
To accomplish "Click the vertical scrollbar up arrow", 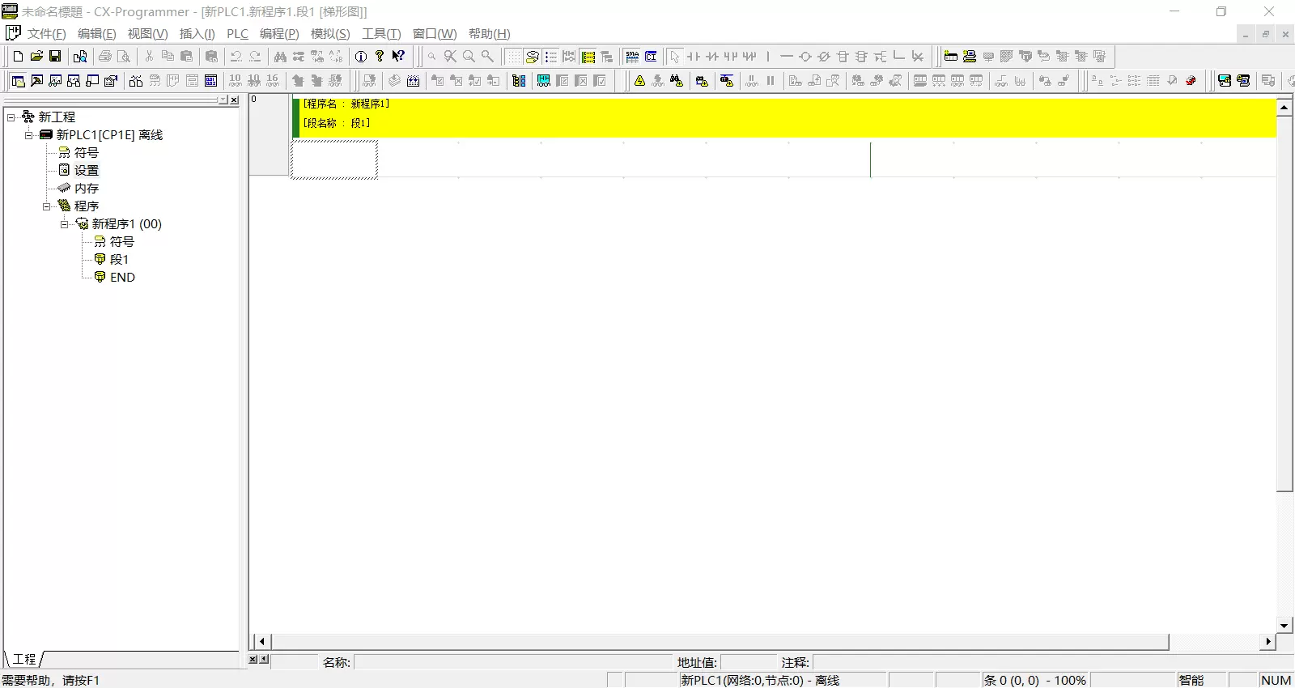I will tap(1284, 107).
